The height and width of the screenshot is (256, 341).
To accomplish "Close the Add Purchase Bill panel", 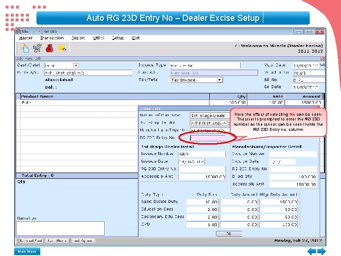I will pos(323,59).
